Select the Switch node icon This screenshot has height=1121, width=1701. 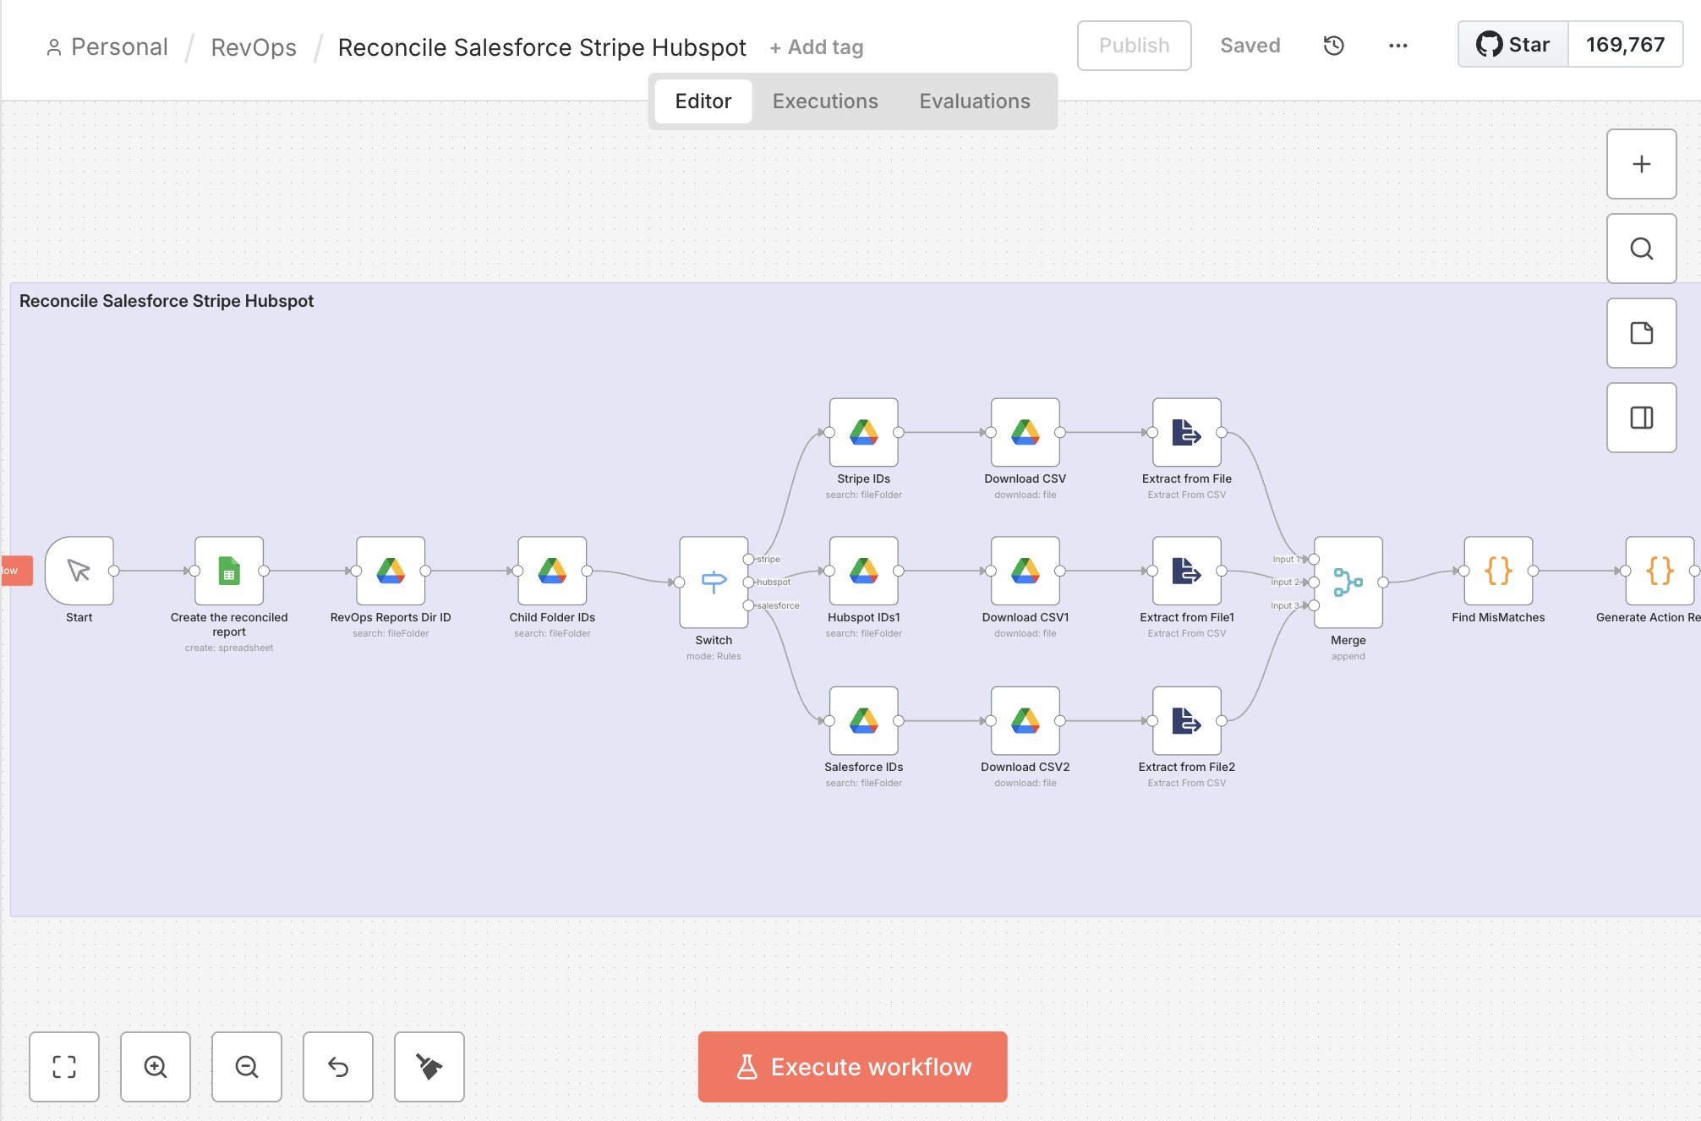pyautogui.click(x=714, y=582)
